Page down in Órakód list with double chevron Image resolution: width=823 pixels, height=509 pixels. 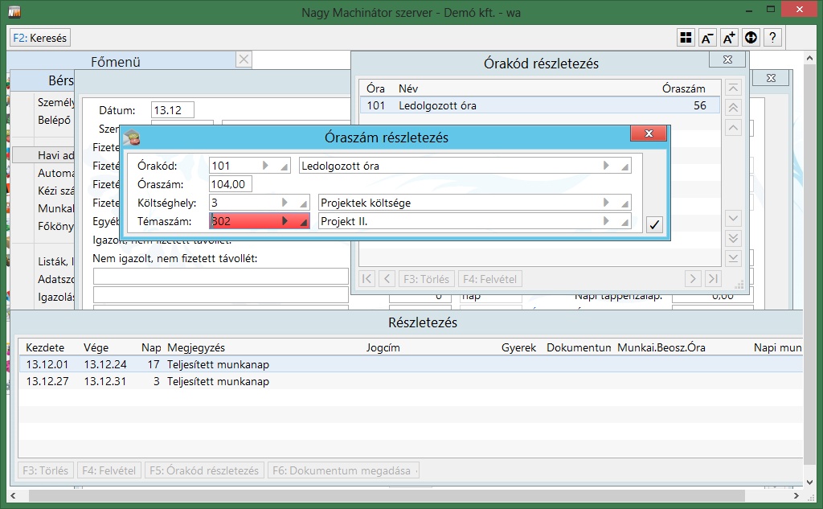733,238
